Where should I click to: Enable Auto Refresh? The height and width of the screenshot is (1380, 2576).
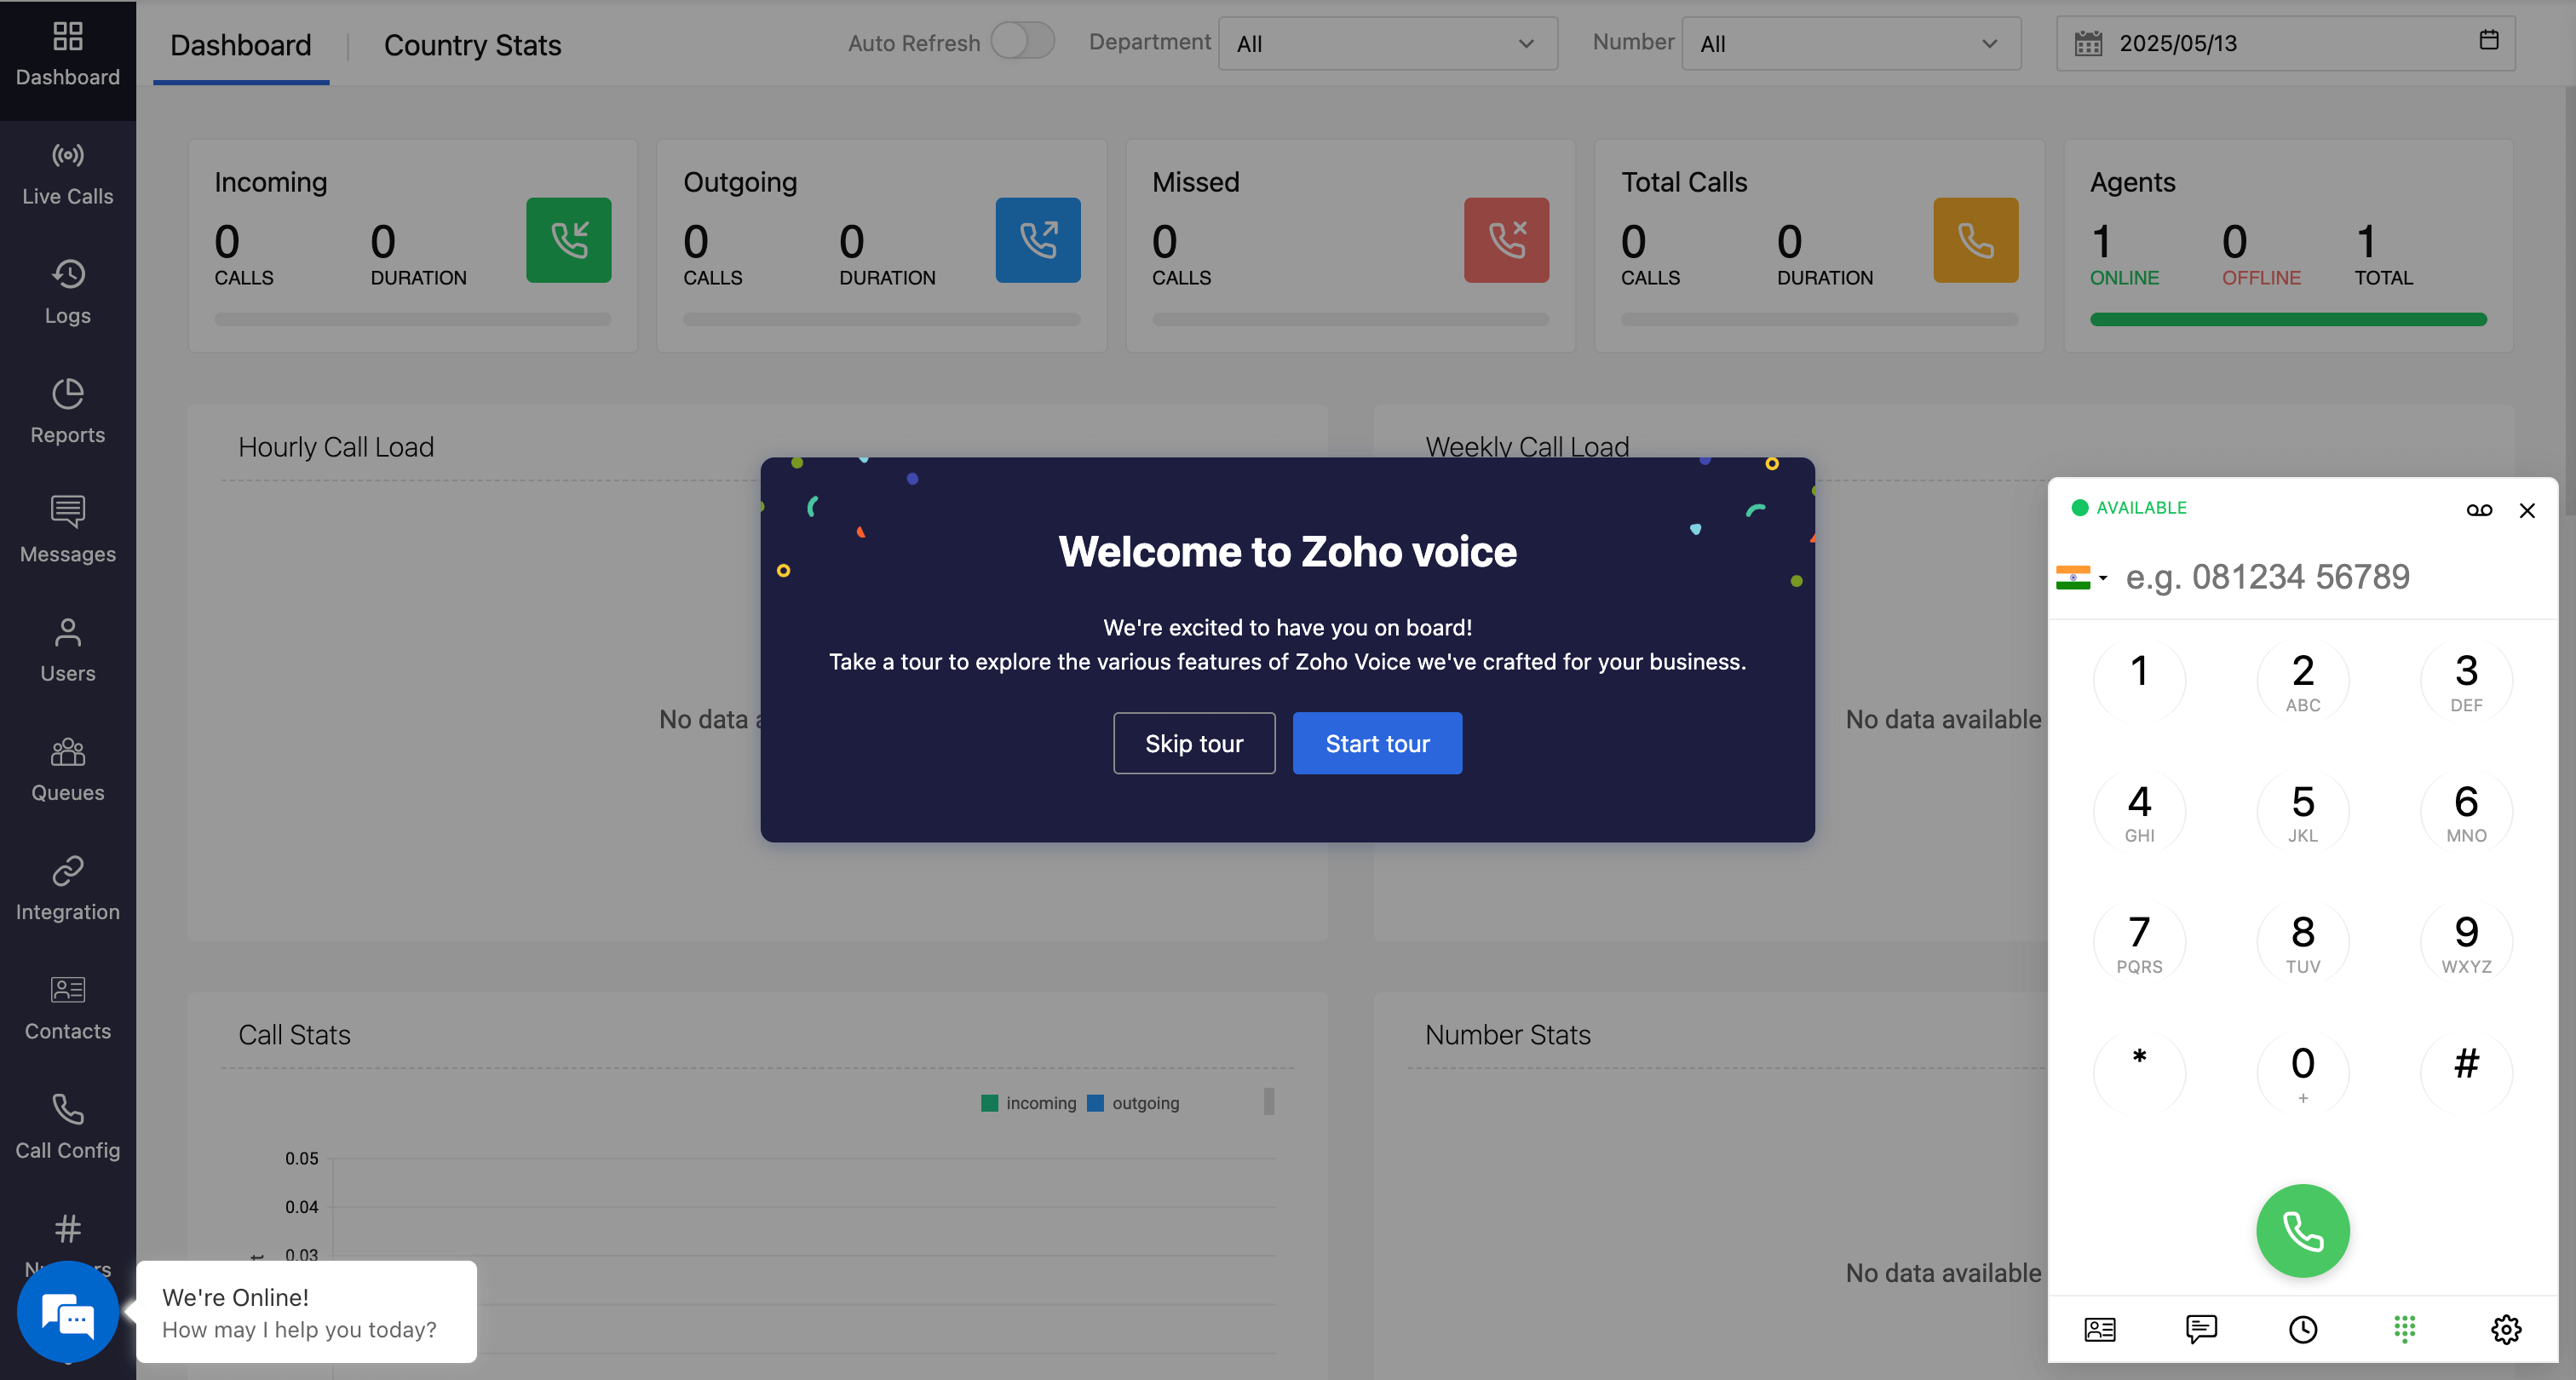(x=1022, y=41)
